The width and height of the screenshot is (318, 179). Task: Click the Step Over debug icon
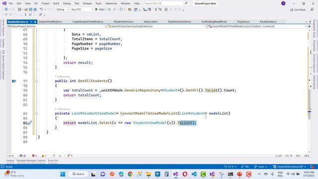click(x=30, y=14)
